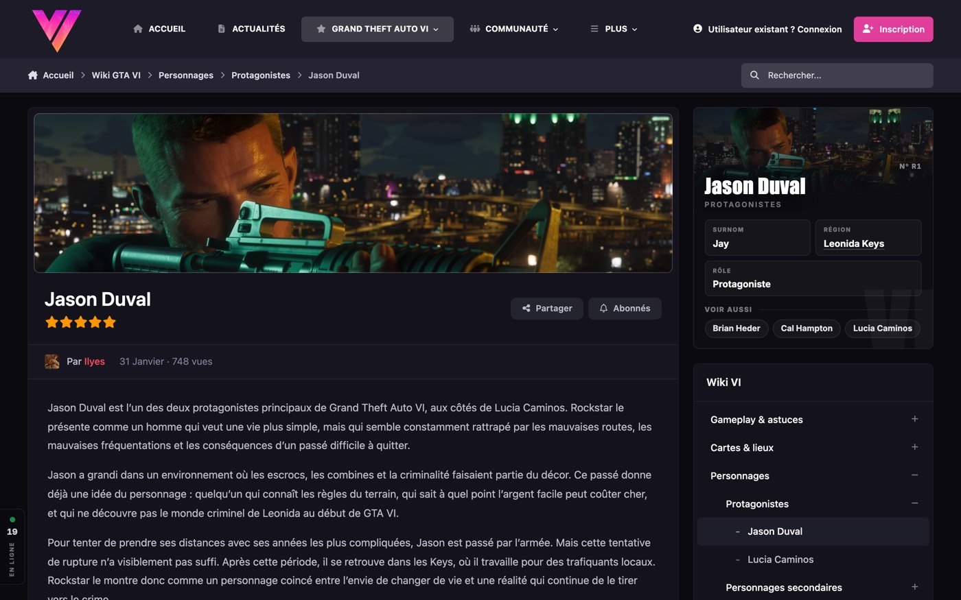This screenshot has width=961, height=600.
Task: Open Cal Hampton related character chip
Action: [x=807, y=328]
